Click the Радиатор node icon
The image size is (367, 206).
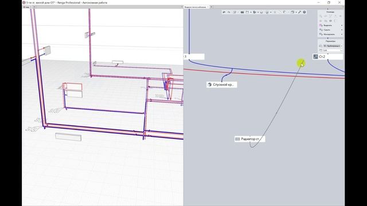(x=237, y=139)
